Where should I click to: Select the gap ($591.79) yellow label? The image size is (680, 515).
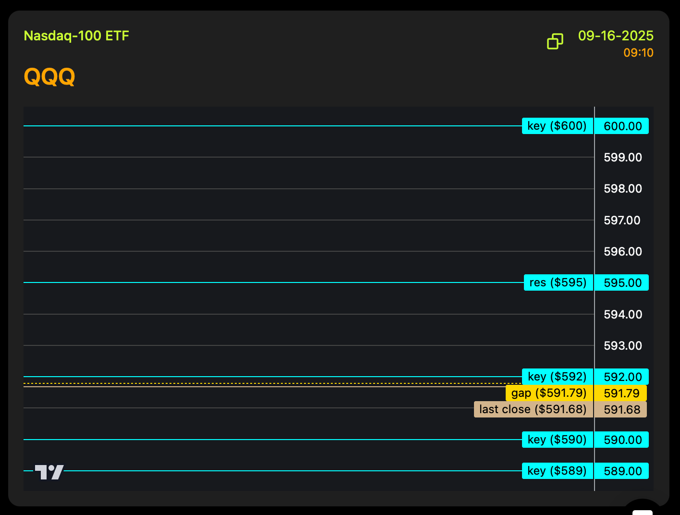pyautogui.click(x=549, y=393)
